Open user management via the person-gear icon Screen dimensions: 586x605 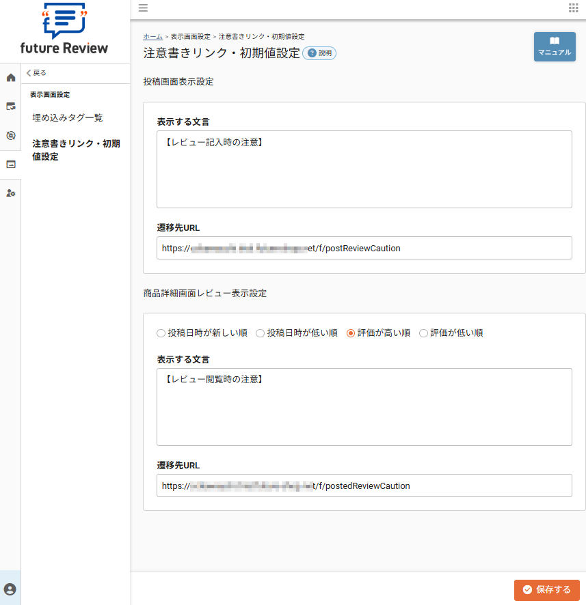click(x=10, y=193)
